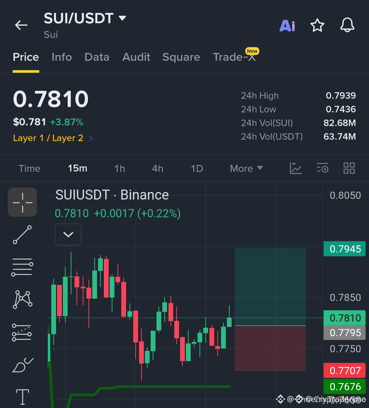Click the SUIUSDT · Binance chart title
The height and width of the screenshot is (408, 369).
[112, 195]
